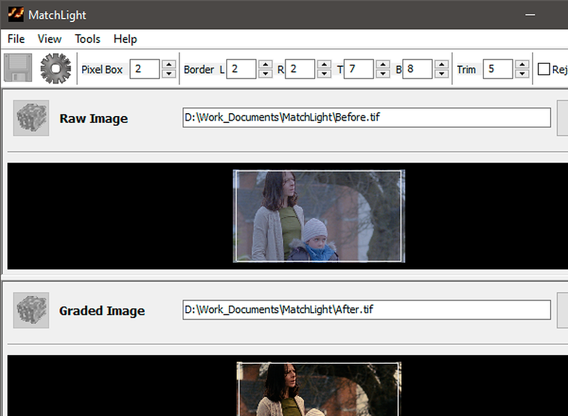The width and height of the screenshot is (568, 416).
Task: Click the Before.tif raw image path field
Action: (366, 118)
